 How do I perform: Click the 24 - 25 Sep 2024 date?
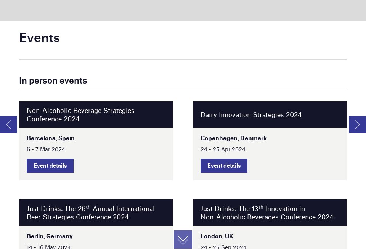coord(223,247)
